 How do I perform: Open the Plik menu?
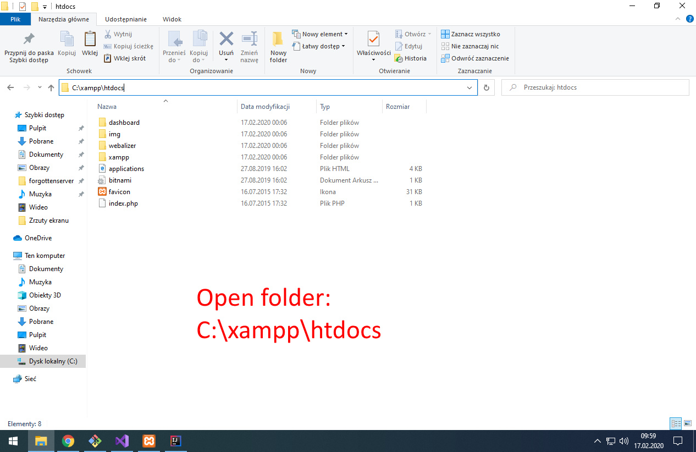tap(15, 18)
